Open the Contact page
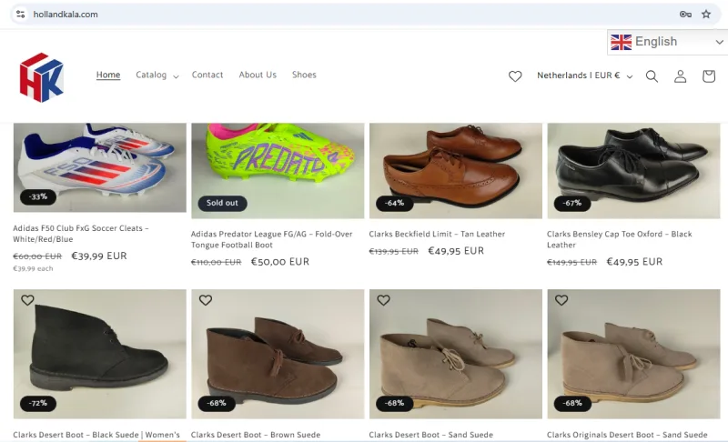Image resolution: width=728 pixels, height=442 pixels. click(x=207, y=75)
